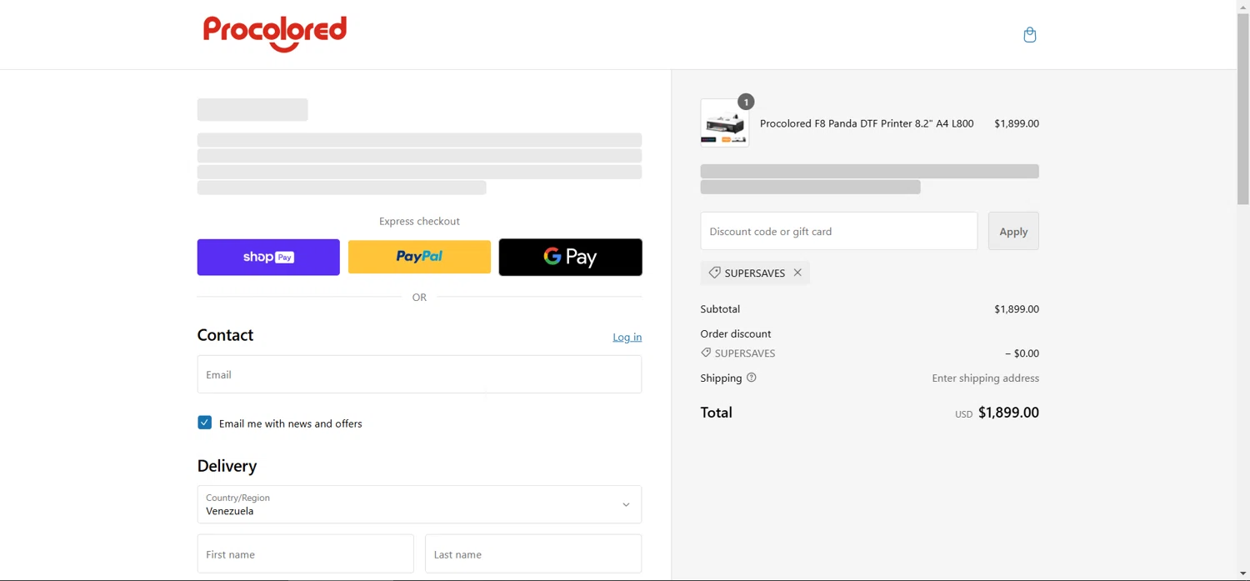Focus the Email input field
The width and height of the screenshot is (1250, 581).
coord(419,374)
